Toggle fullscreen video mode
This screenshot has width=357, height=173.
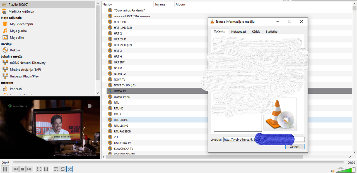coord(39,169)
